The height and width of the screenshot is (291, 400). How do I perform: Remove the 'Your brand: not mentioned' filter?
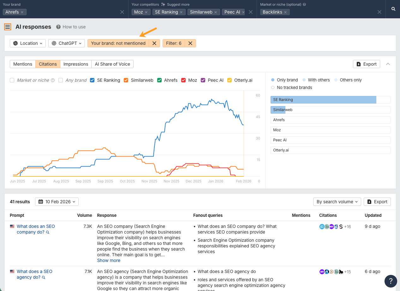[x=154, y=43]
